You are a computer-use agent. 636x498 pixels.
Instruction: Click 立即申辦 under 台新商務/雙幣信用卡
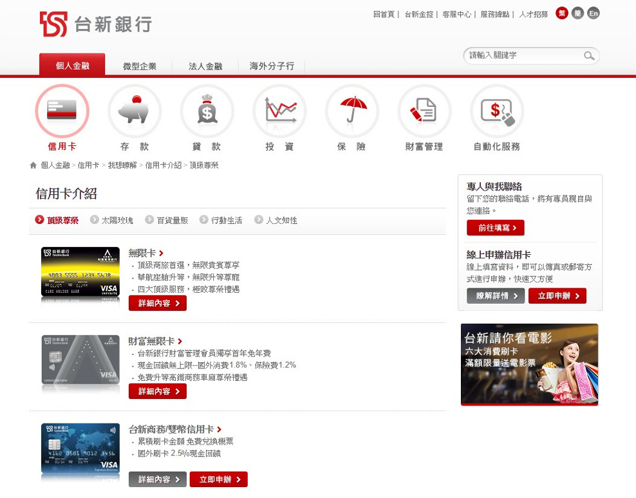click(x=219, y=479)
